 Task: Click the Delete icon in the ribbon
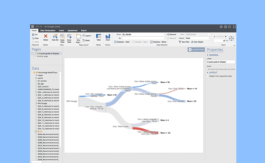point(45,36)
